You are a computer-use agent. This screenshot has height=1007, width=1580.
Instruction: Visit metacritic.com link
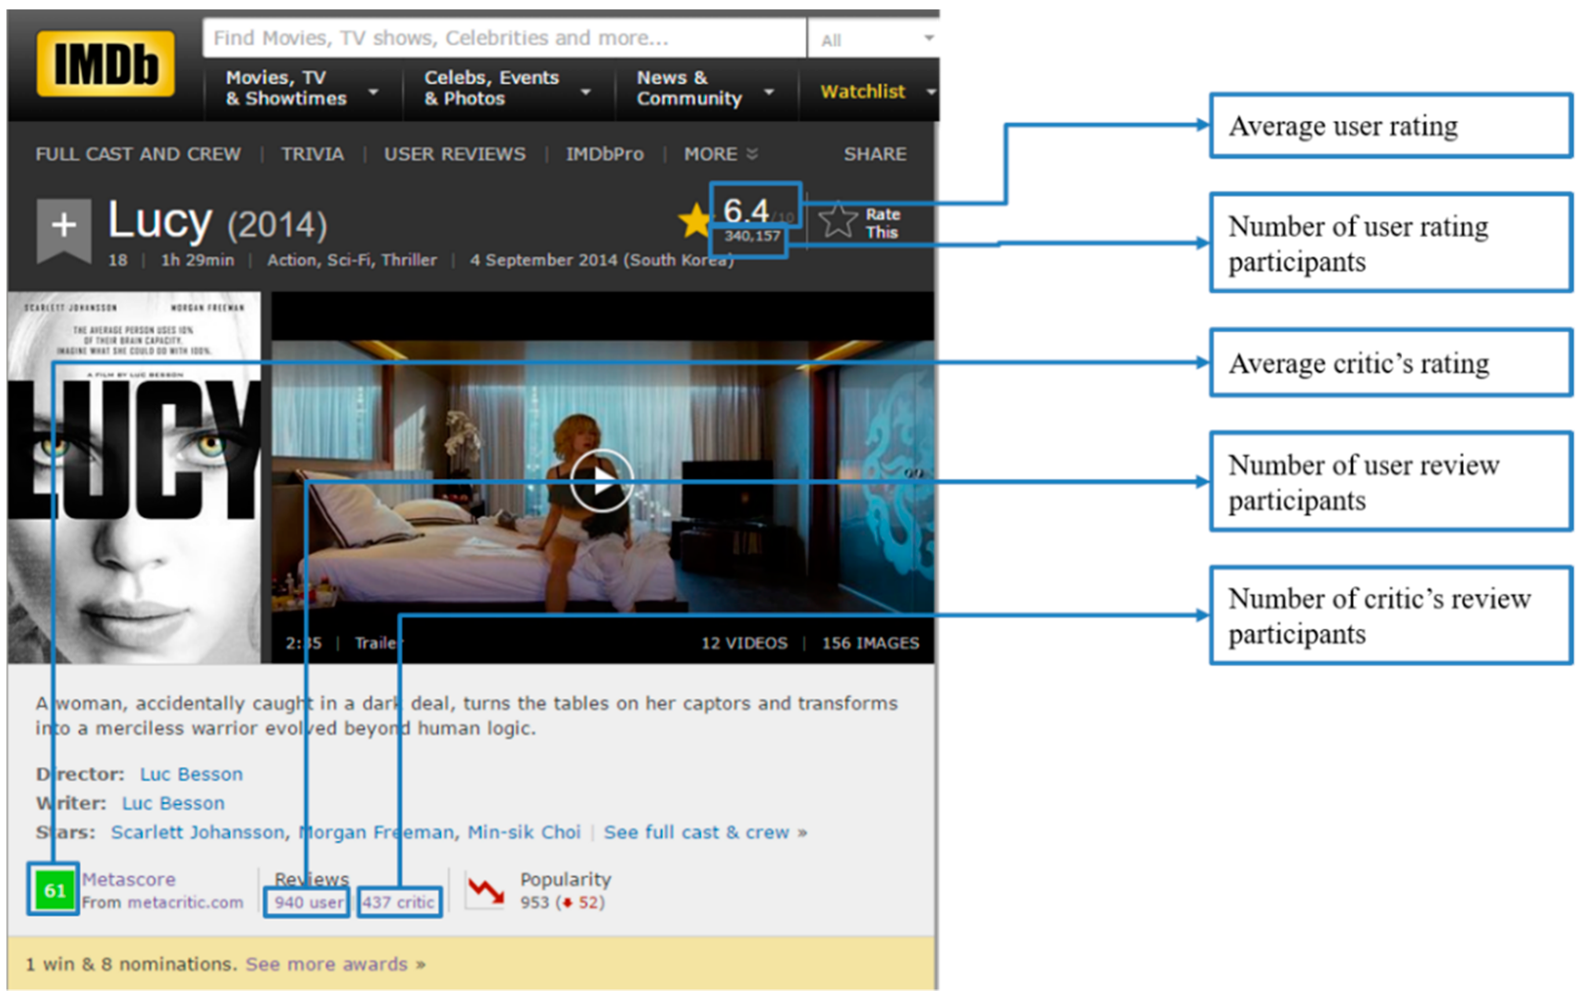click(185, 903)
